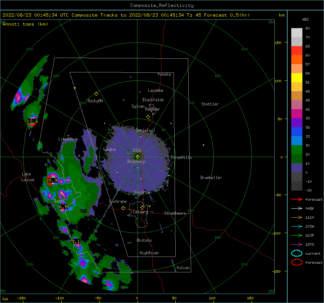Click the Okotoks label

tap(144, 240)
